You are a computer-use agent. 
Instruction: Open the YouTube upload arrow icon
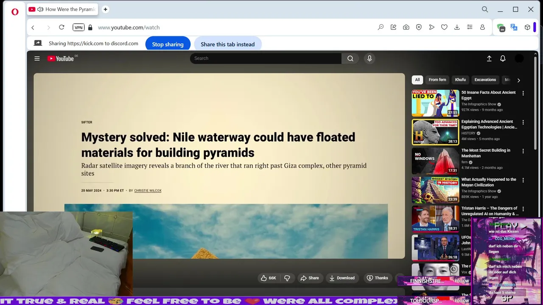489,58
